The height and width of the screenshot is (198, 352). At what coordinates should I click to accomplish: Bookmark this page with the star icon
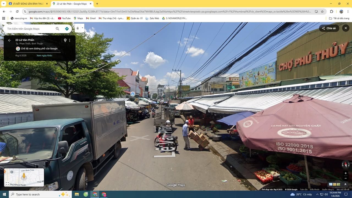(x=322, y=12)
